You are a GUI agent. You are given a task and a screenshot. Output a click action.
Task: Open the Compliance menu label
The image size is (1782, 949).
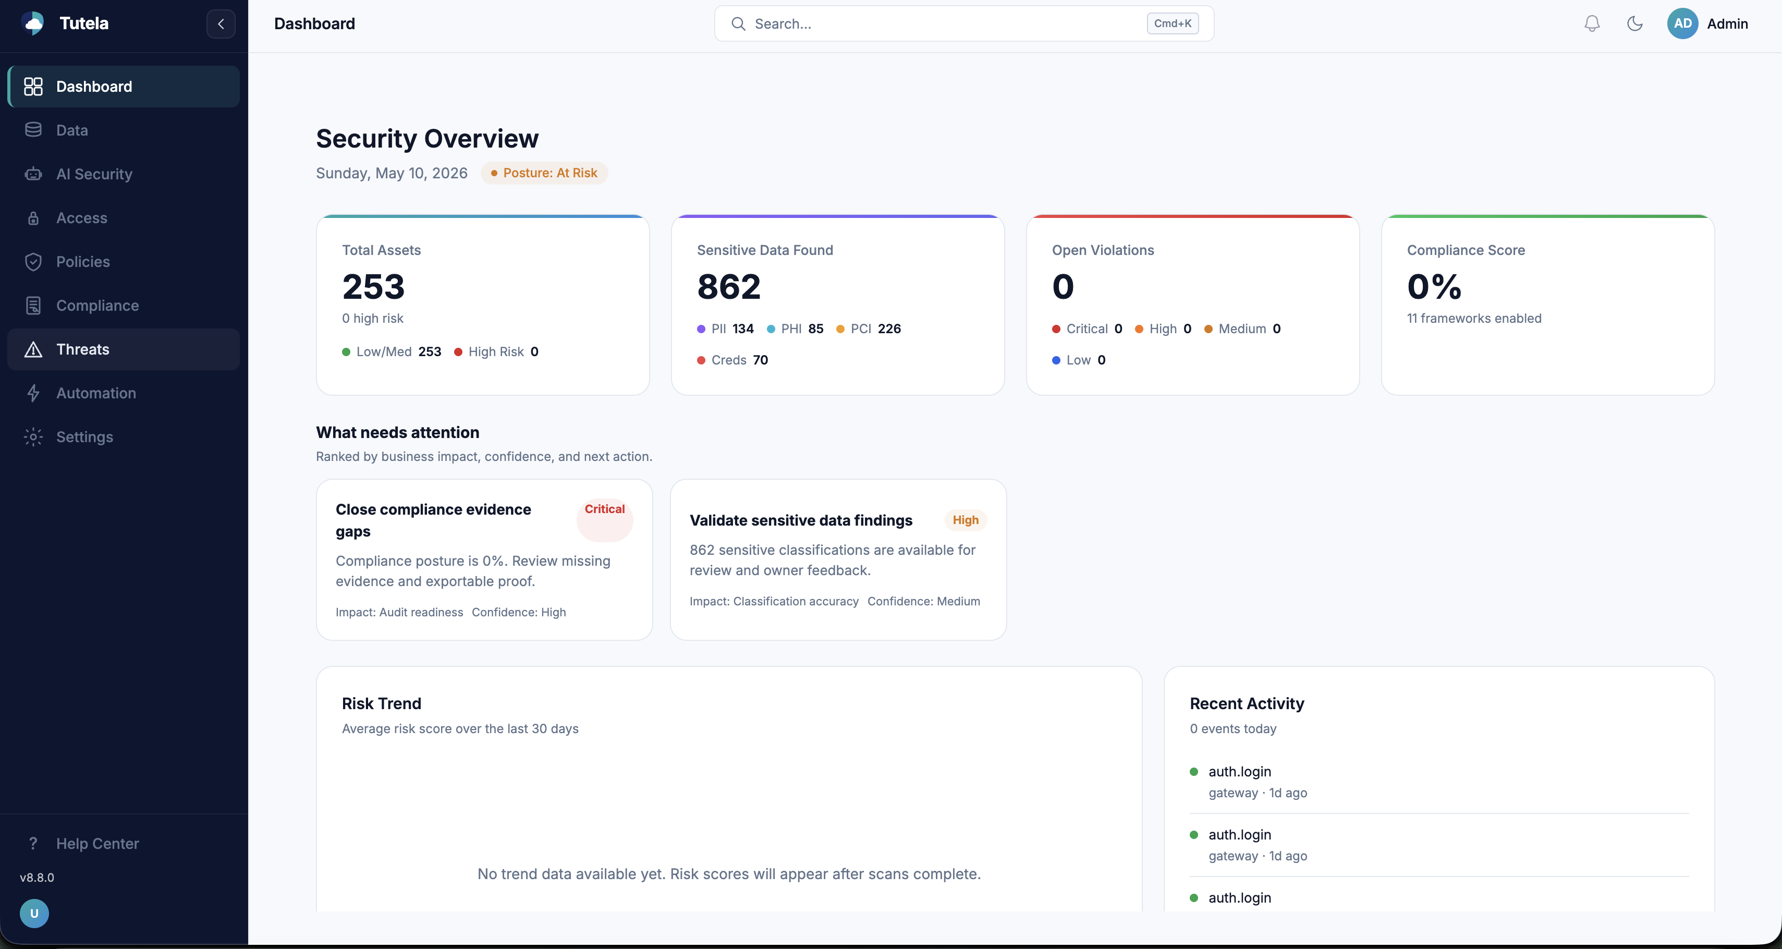click(97, 305)
